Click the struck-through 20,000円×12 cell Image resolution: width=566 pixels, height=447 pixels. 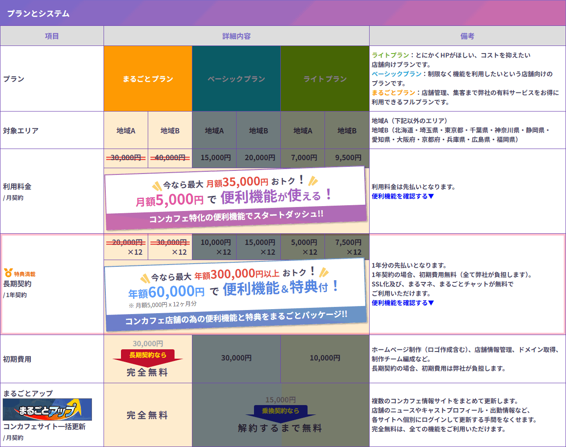(126, 247)
